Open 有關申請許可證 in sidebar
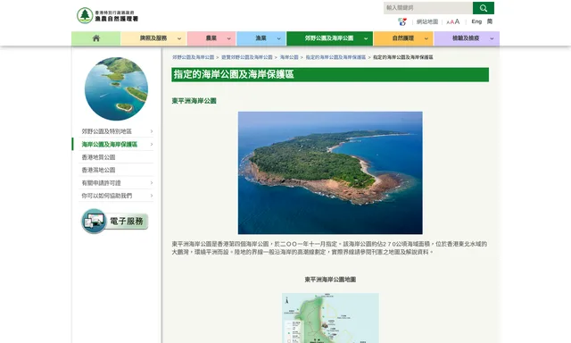 click(x=101, y=183)
